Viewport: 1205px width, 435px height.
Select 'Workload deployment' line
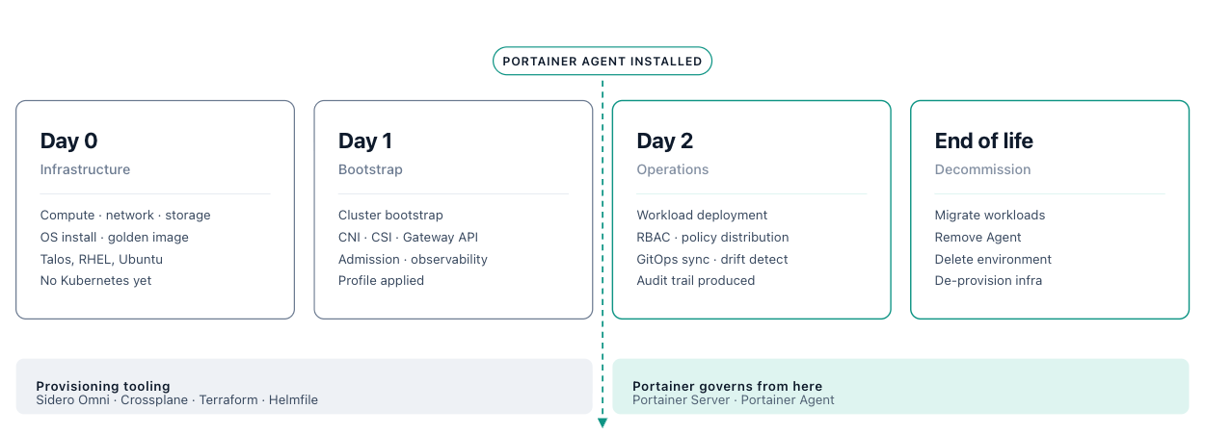click(x=702, y=216)
